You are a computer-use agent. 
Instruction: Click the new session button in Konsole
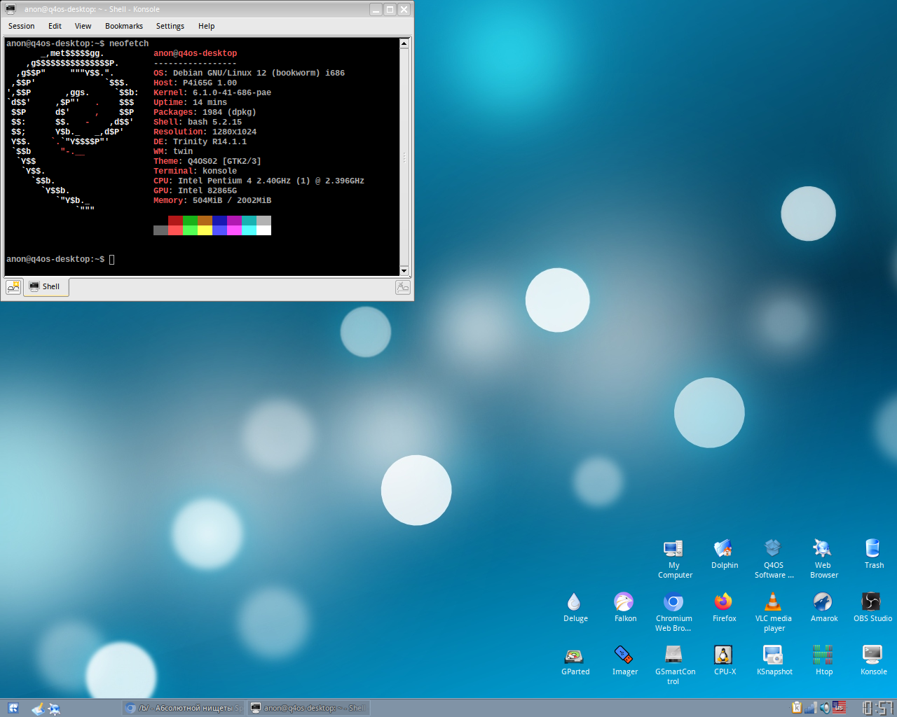13,287
